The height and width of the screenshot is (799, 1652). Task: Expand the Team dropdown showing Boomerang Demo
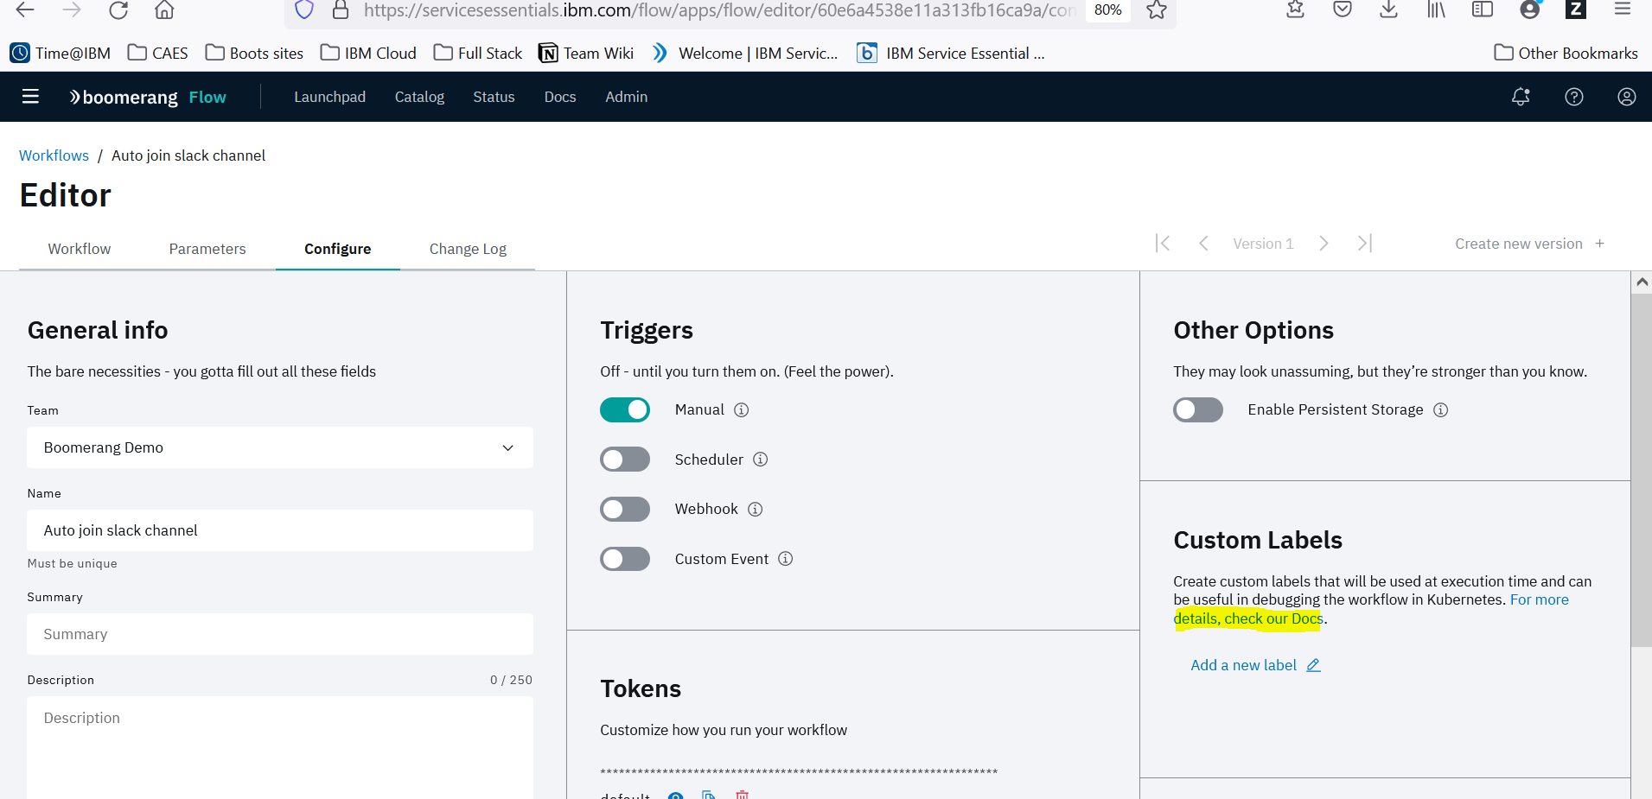tap(280, 447)
